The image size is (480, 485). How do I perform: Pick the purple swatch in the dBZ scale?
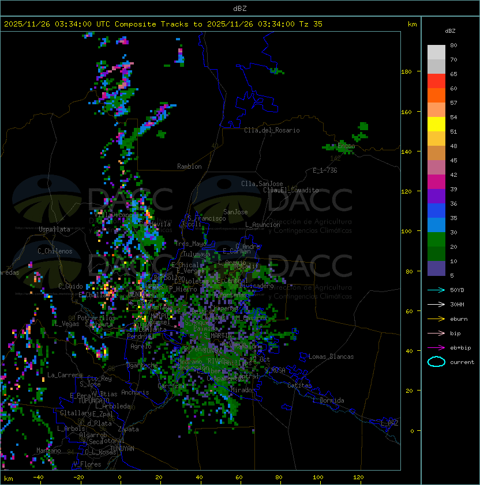436,196
